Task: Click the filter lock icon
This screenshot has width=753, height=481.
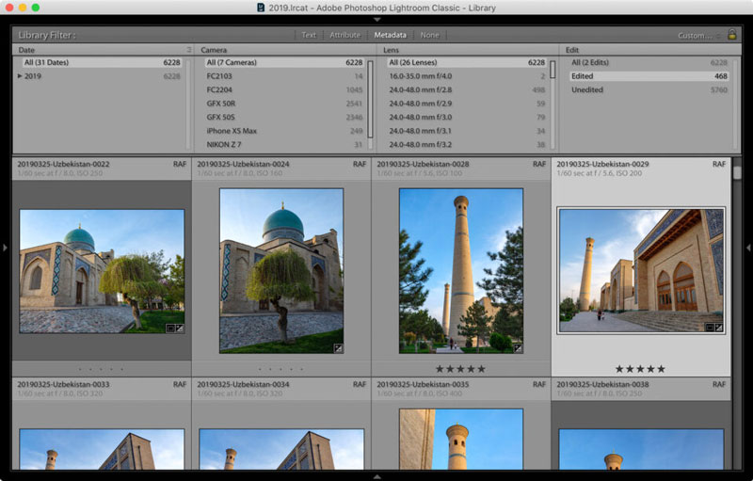Action: [732, 35]
